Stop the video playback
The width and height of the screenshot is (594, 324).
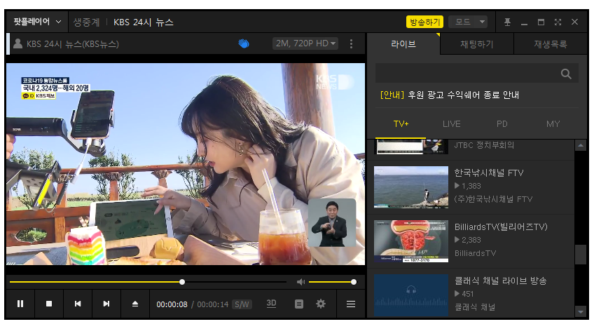pyautogui.click(x=49, y=304)
